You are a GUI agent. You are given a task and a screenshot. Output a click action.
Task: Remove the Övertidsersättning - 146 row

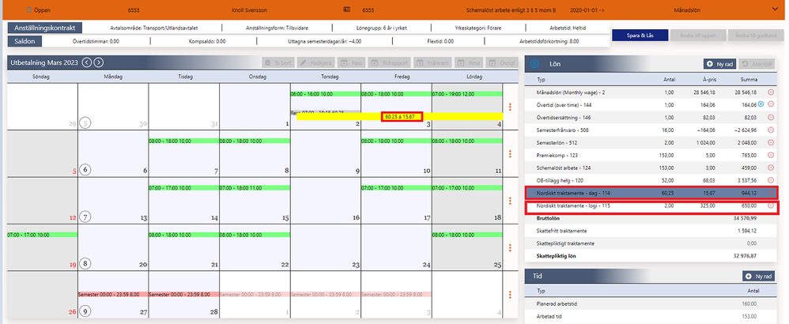click(x=770, y=117)
